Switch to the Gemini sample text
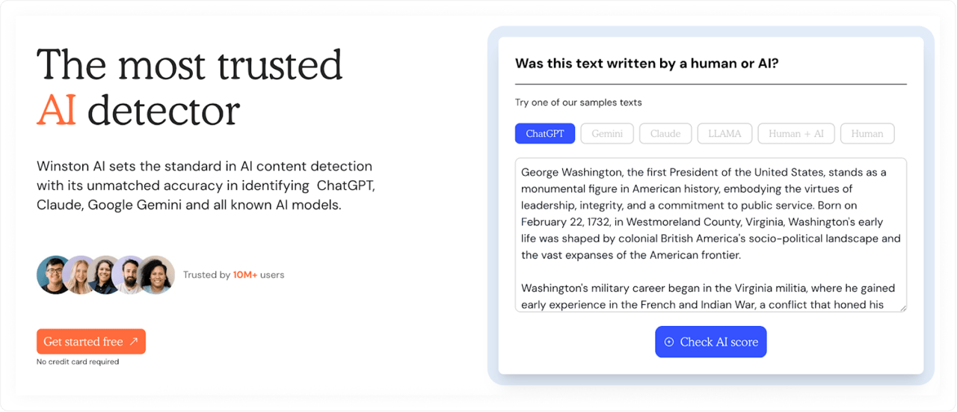 click(607, 134)
